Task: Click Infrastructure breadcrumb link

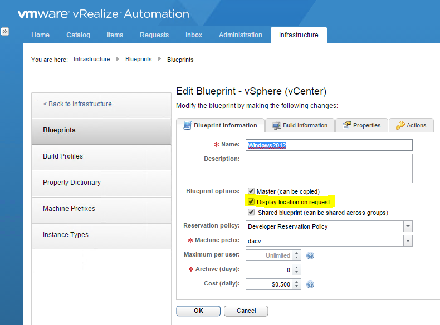Action: 92,59
